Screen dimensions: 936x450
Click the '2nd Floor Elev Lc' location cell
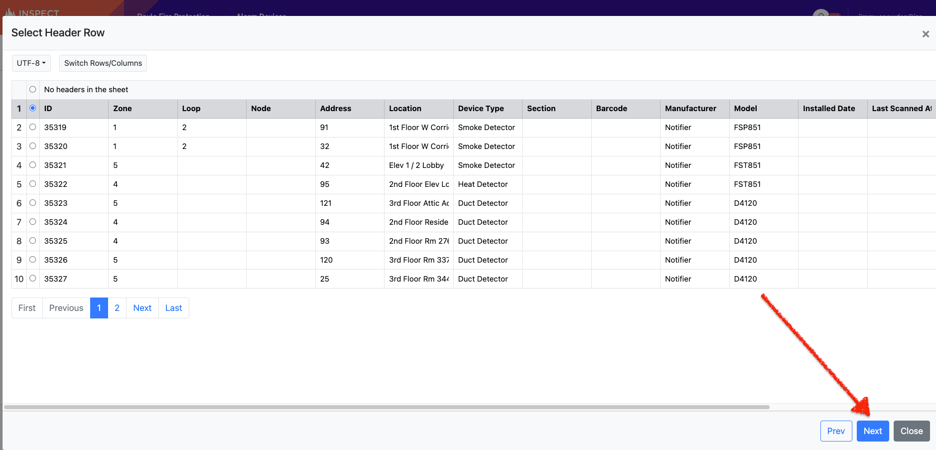419,184
